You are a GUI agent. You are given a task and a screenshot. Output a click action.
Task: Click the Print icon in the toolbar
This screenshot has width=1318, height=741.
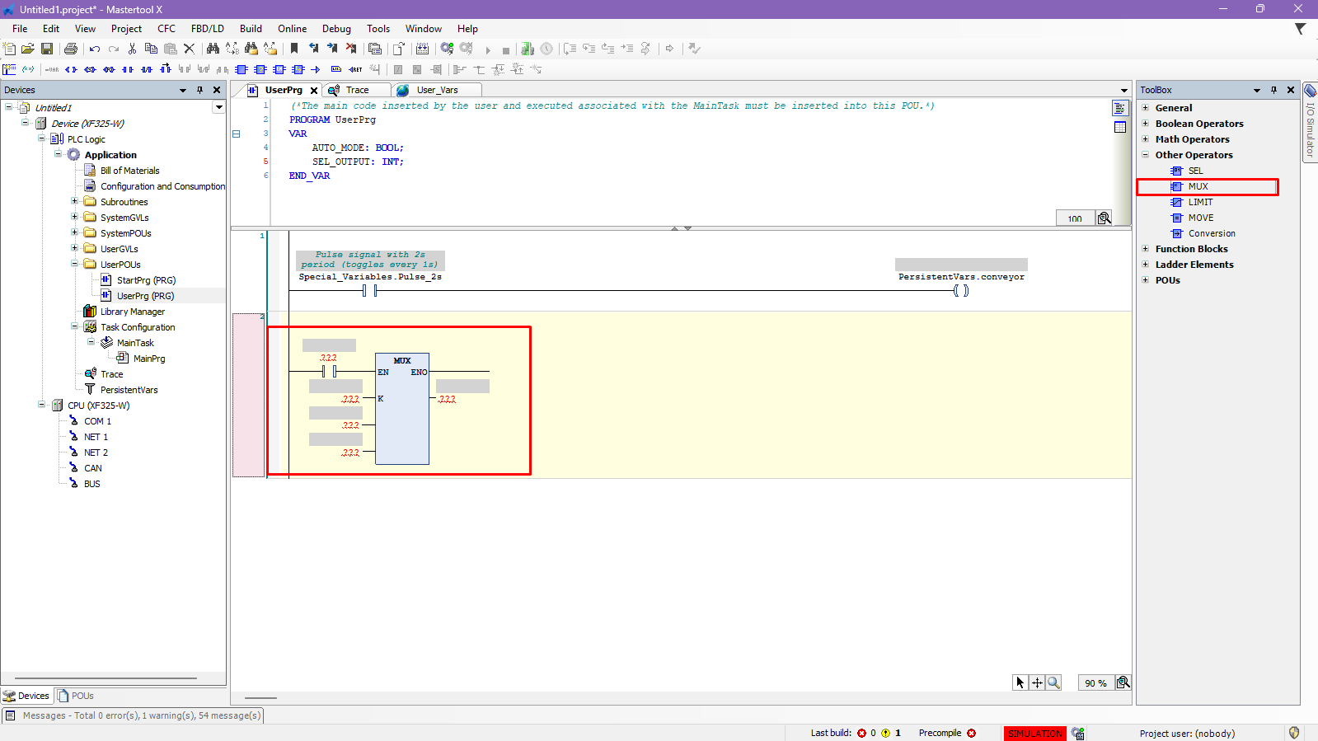[x=71, y=49]
